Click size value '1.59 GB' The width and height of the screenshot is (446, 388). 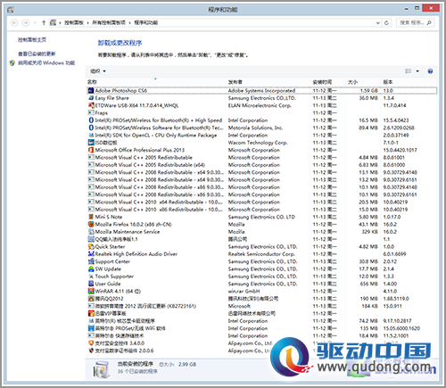pos(368,90)
